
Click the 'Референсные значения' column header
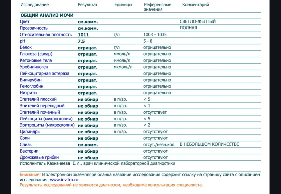(157, 7)
